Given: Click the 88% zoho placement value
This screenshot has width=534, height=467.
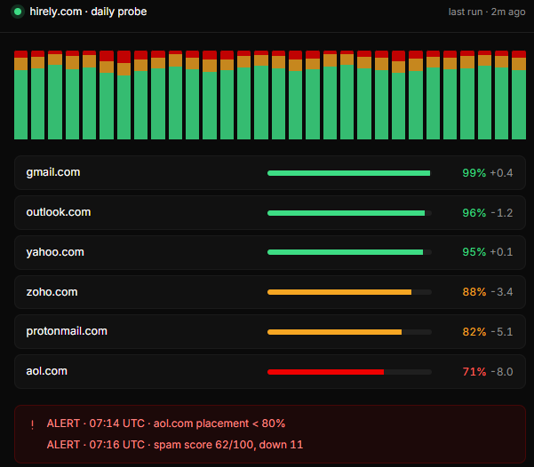Looking at the screenshot, I should click(x=474, y=292).
